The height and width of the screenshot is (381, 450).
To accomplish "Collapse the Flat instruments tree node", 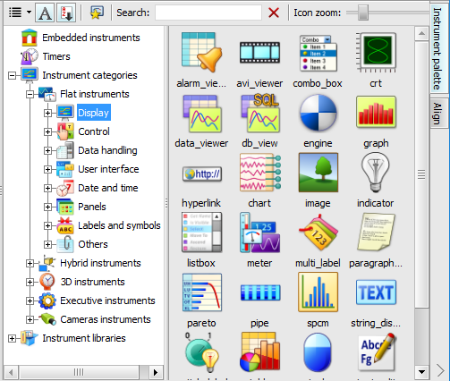I will (x=30, y=94).
